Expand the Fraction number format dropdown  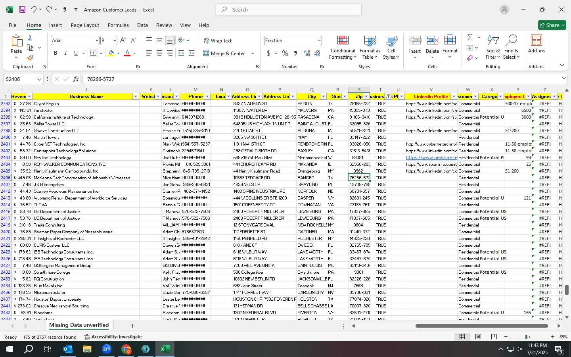(319, 40)
